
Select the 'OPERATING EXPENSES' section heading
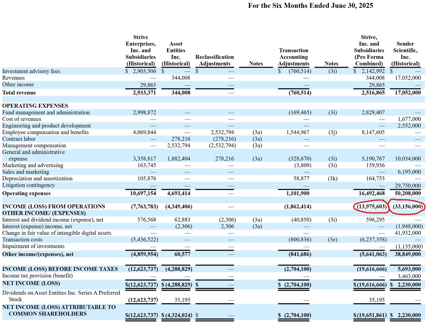(x=35, y=106)
